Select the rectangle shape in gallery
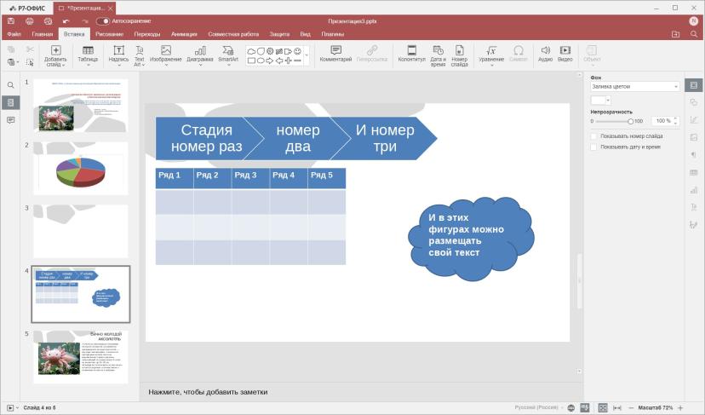Image resolution: width=705 pixels, height=415 pixels. click(x=251, y=61)
